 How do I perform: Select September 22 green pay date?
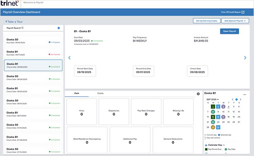pyautogui.click(x=213, y=122)
